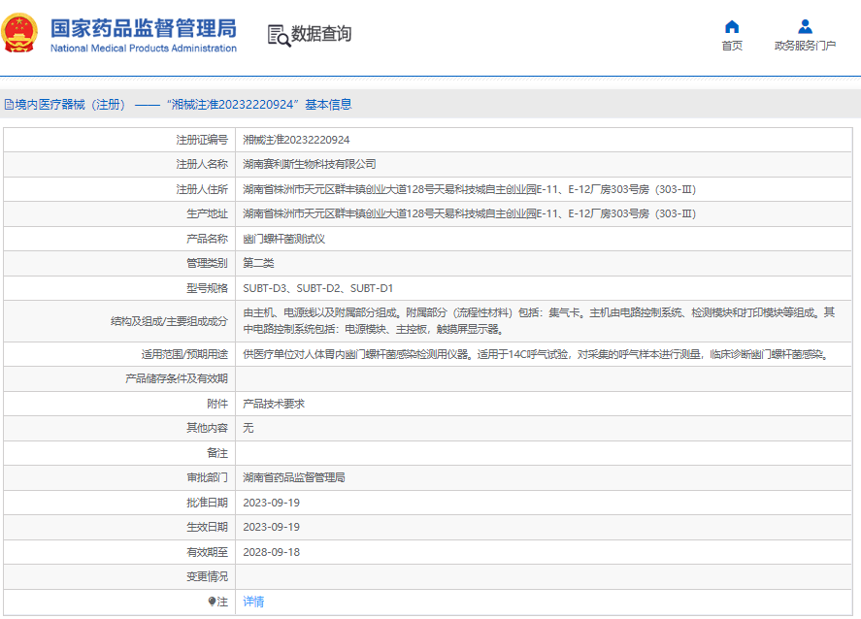The image size is (861, 619).
Task: Click the 注册人名称 row label
Action: pyautogui.click(x=202, y=164)
